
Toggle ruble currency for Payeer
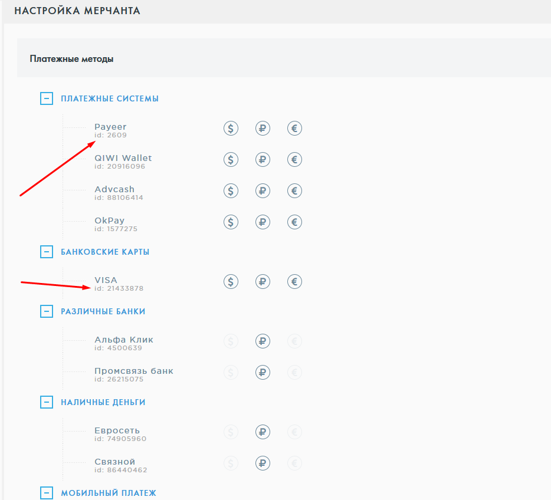(263, 128)
